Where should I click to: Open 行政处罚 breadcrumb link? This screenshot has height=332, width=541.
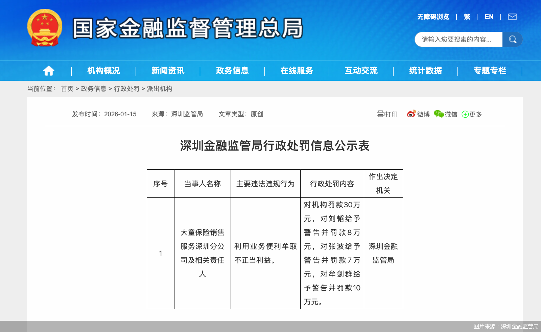coord(127,89)
